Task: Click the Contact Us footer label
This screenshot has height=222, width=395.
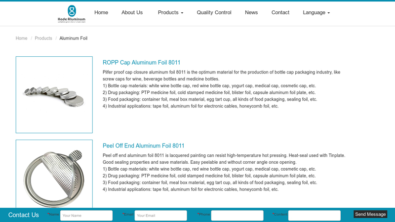Action: point(24,215)
